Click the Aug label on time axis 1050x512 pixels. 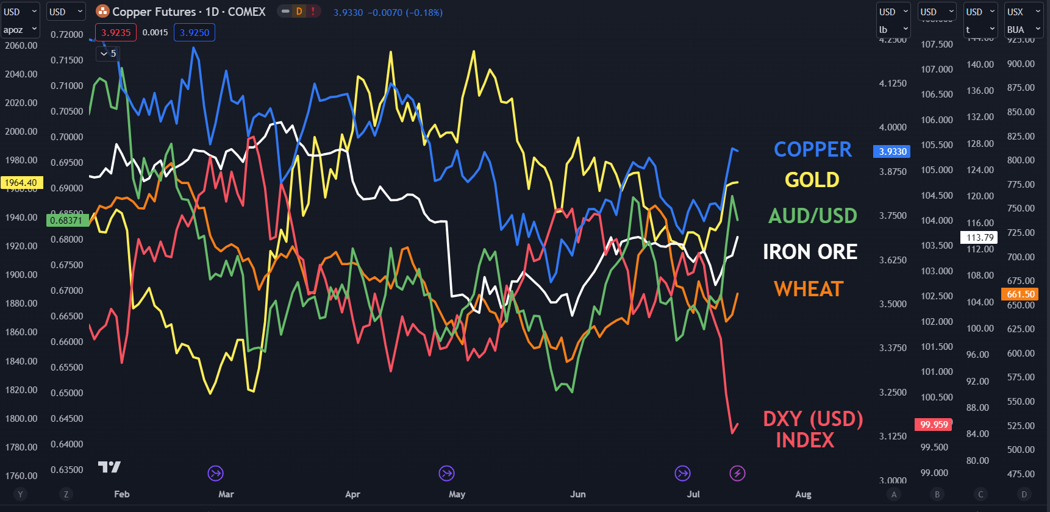[x=803, y=494]
